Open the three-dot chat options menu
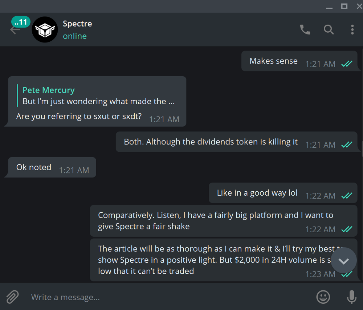 point(352,30)
